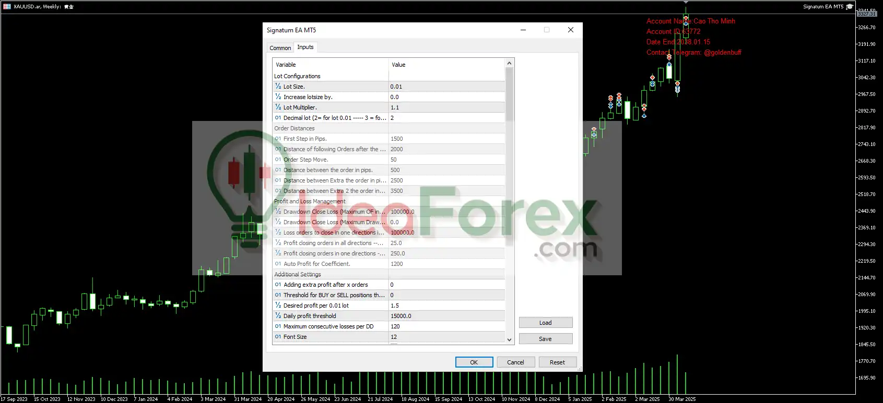The image size is (883, 403).
Task: Edit First Step in Pips value 1500
Action: [446, 139]
